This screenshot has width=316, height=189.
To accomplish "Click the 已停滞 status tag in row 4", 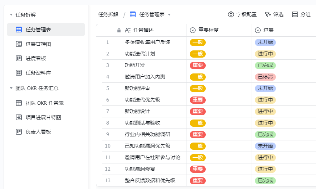I will [265, 77].
